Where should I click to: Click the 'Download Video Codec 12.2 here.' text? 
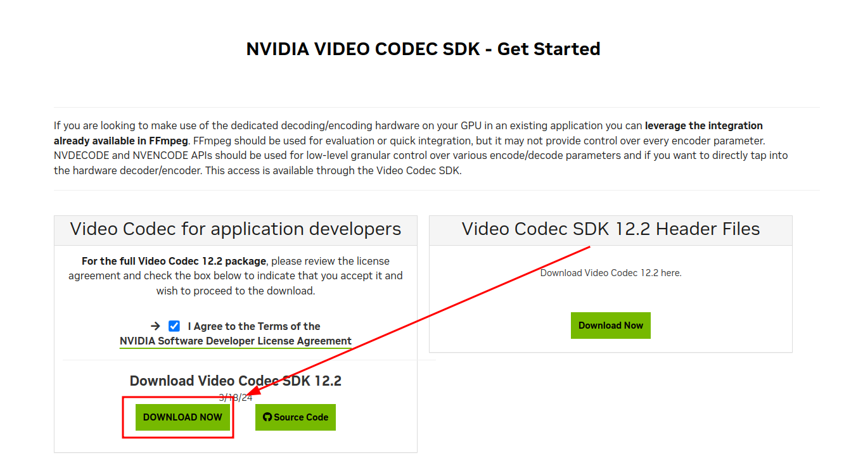point(611,273)
